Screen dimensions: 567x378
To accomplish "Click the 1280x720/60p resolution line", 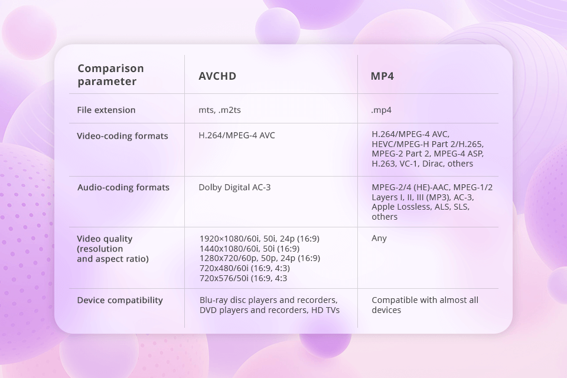I will 260,258.
